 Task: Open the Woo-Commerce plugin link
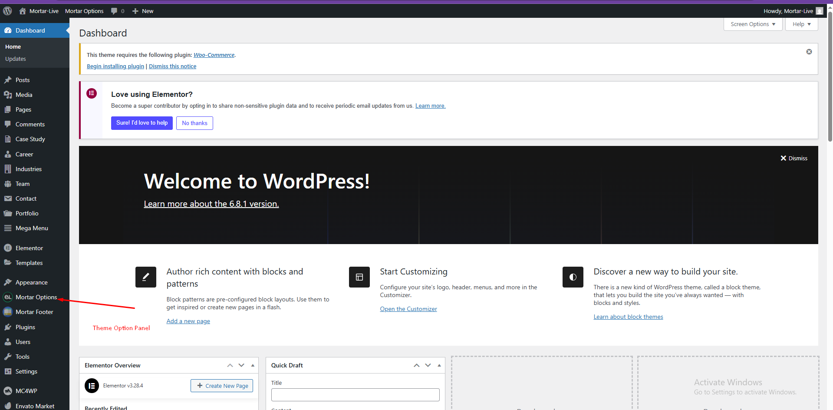(214, 55)
